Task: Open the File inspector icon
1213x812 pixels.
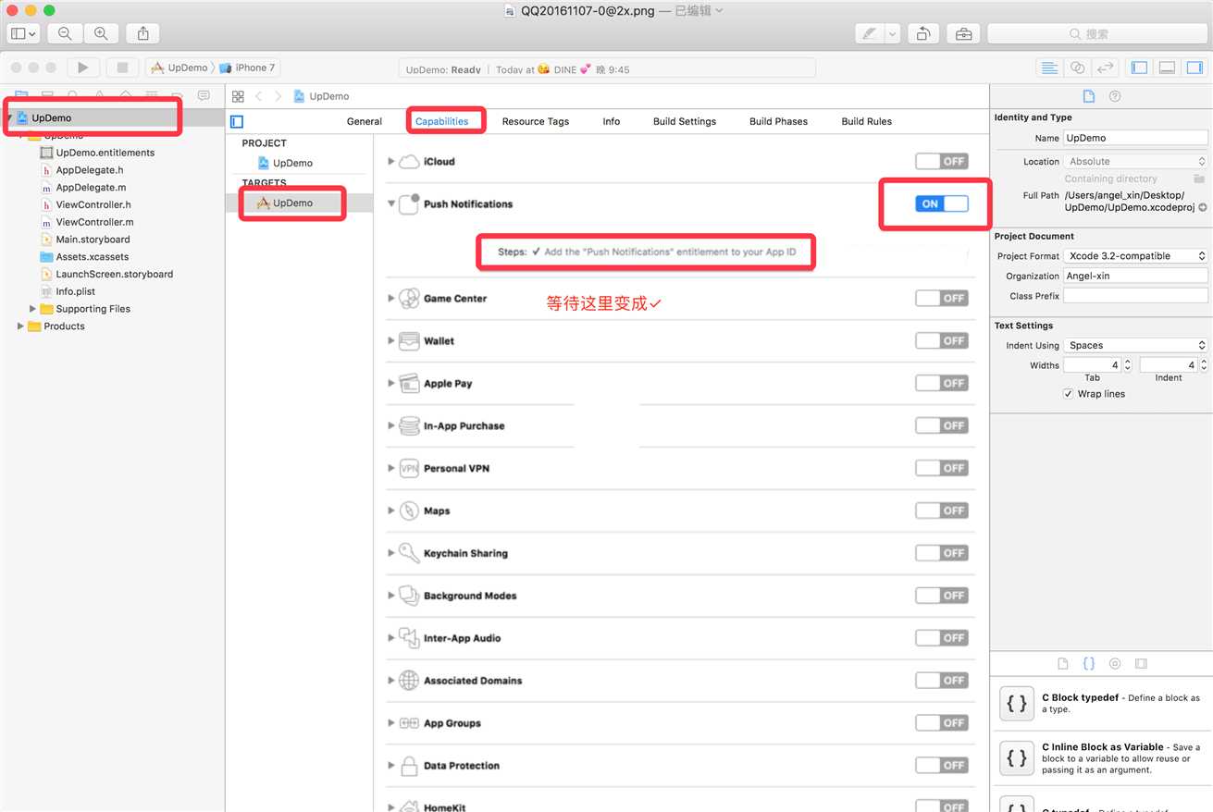Action: pos(1089,96)
